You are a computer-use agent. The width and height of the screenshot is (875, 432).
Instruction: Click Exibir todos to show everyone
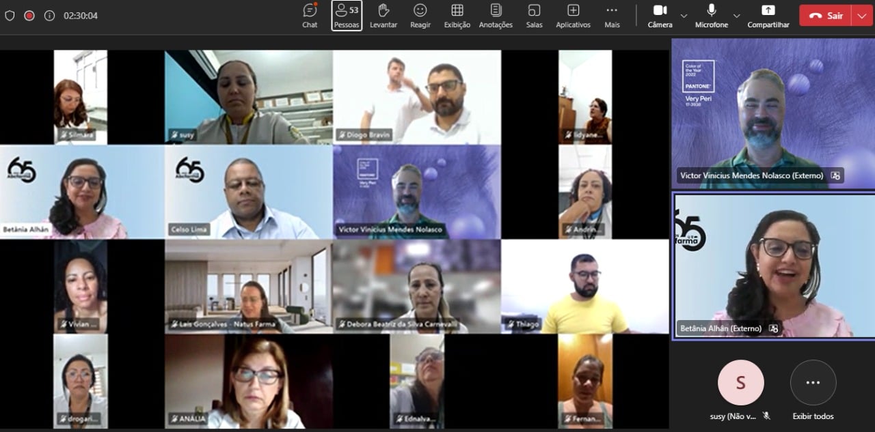(813, 390)
